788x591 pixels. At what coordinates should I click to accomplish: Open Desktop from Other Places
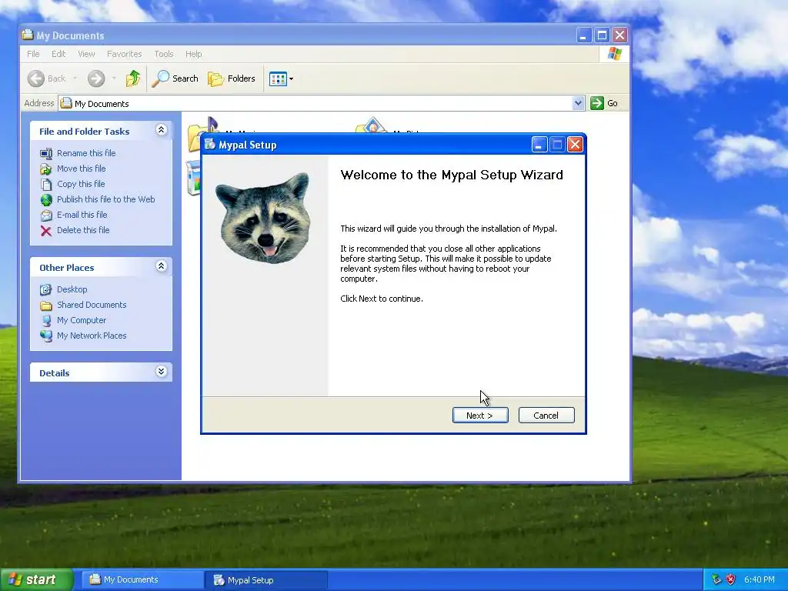[x=72, y=289]
